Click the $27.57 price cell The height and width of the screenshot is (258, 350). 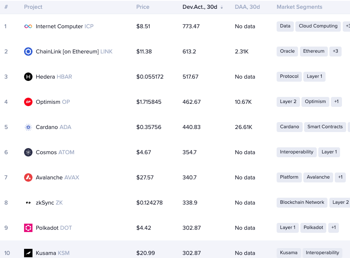click(x=145, y=177)
